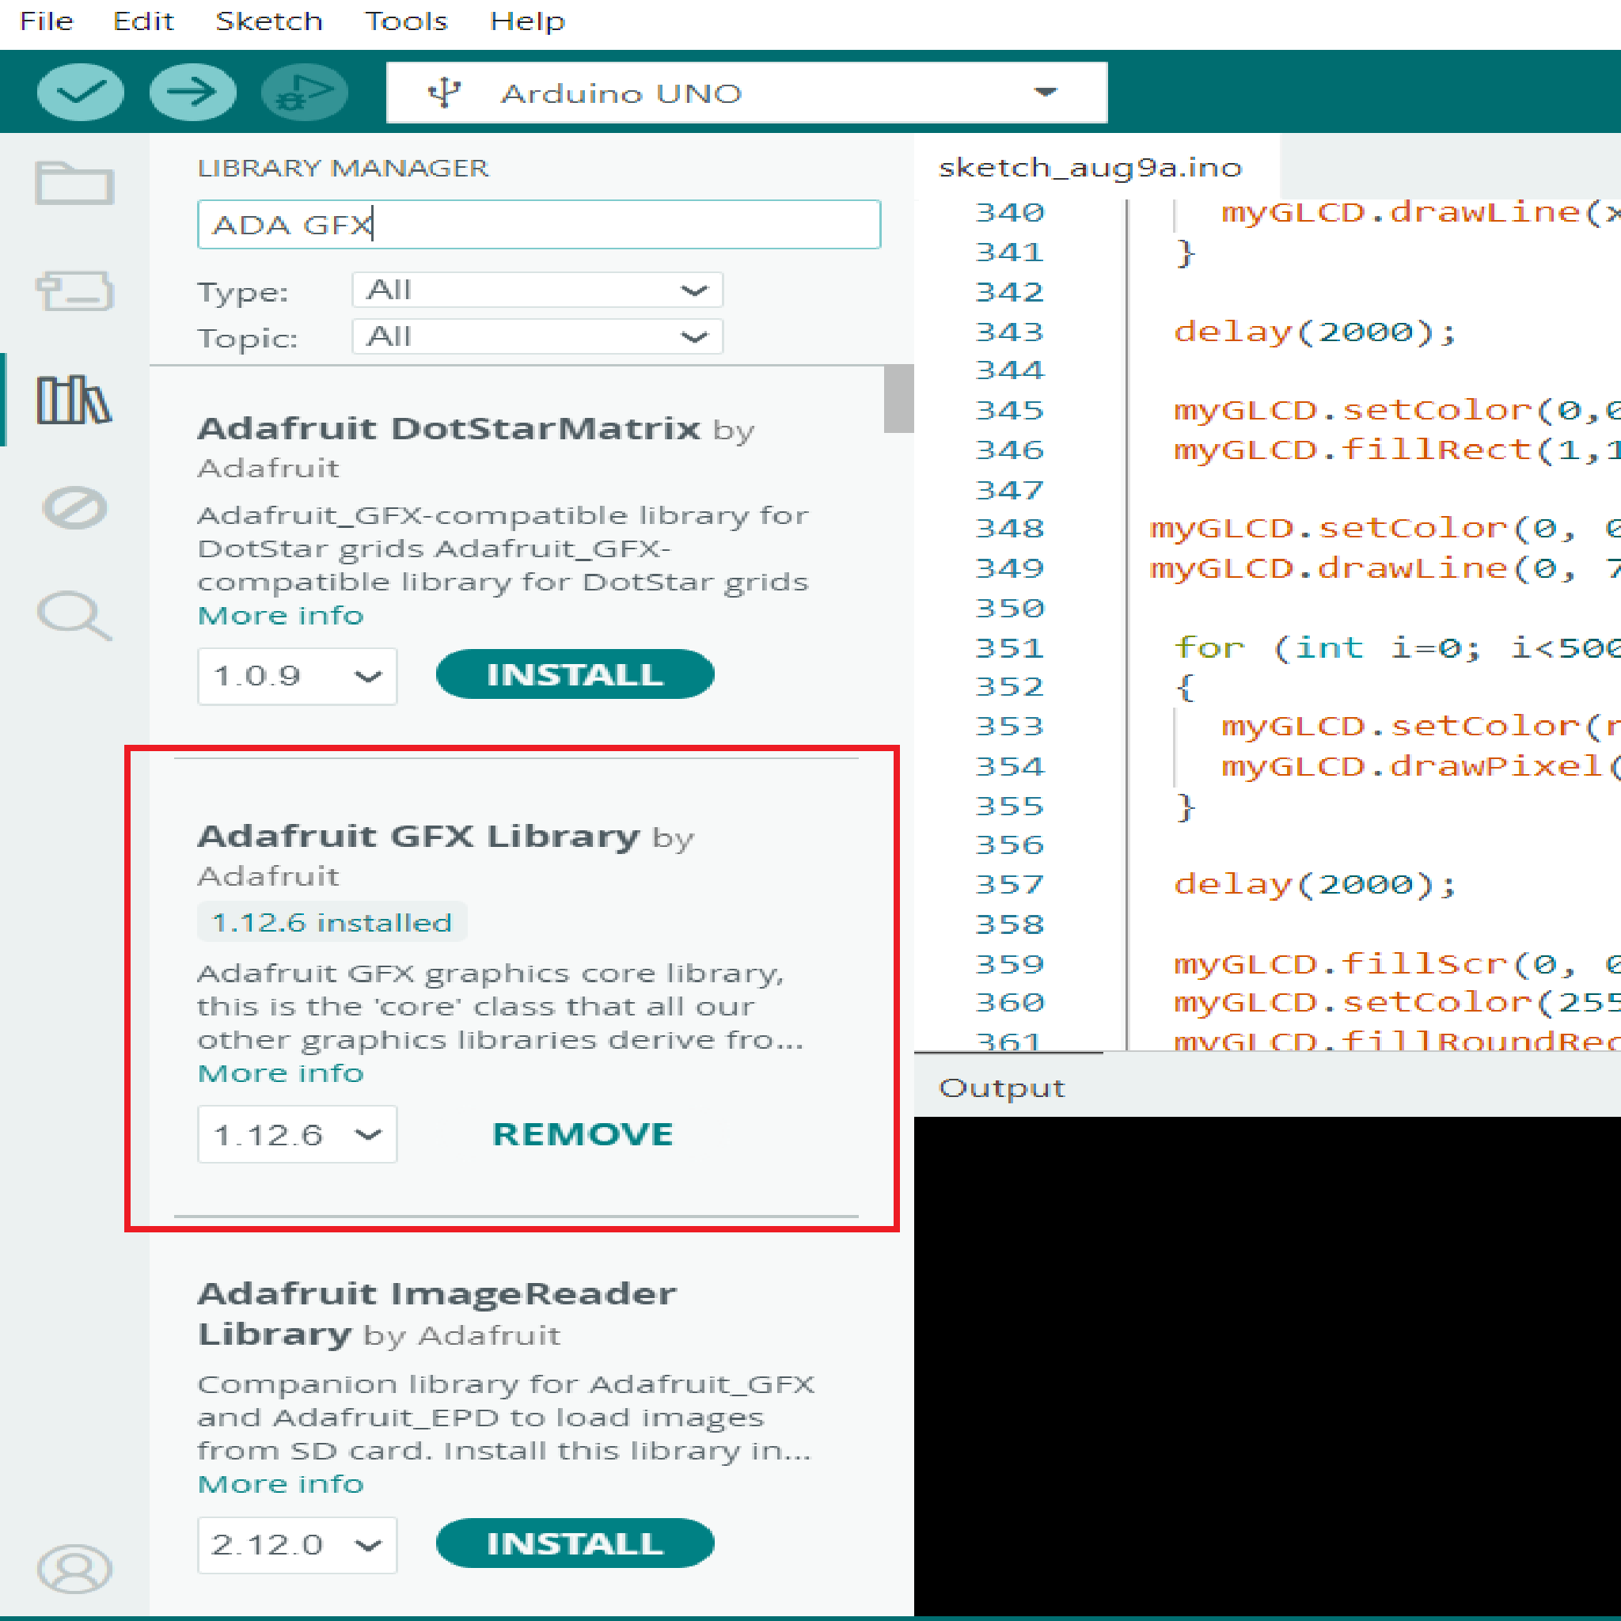Viewport: 1621px width, 1621px height.
Task: Open the Search magnifier sidebar icon
Action: click(74, 616)
